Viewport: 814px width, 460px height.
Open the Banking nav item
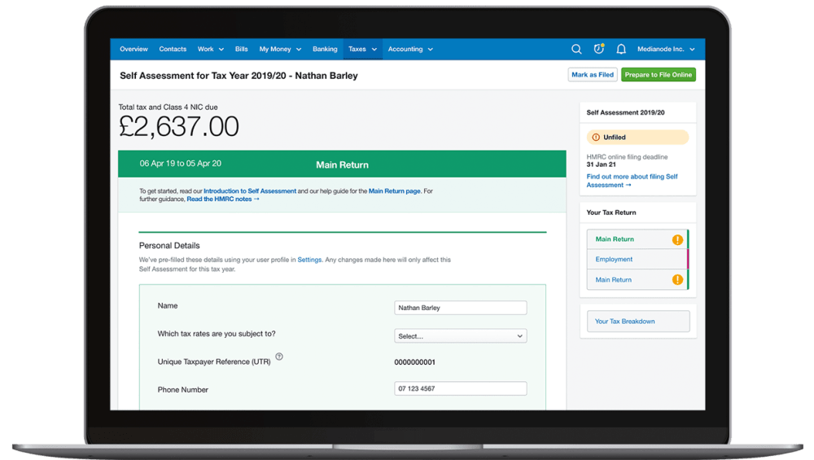tap(325, 49)
